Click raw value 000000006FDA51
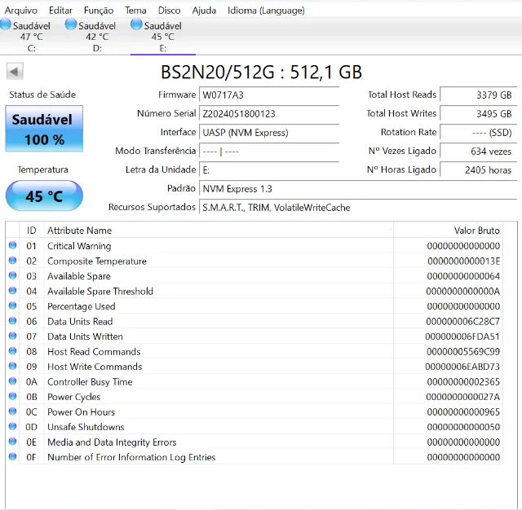522x510 pixels. coord(462,336)
